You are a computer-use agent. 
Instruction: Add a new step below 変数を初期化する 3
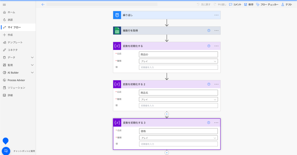(167, 153)
